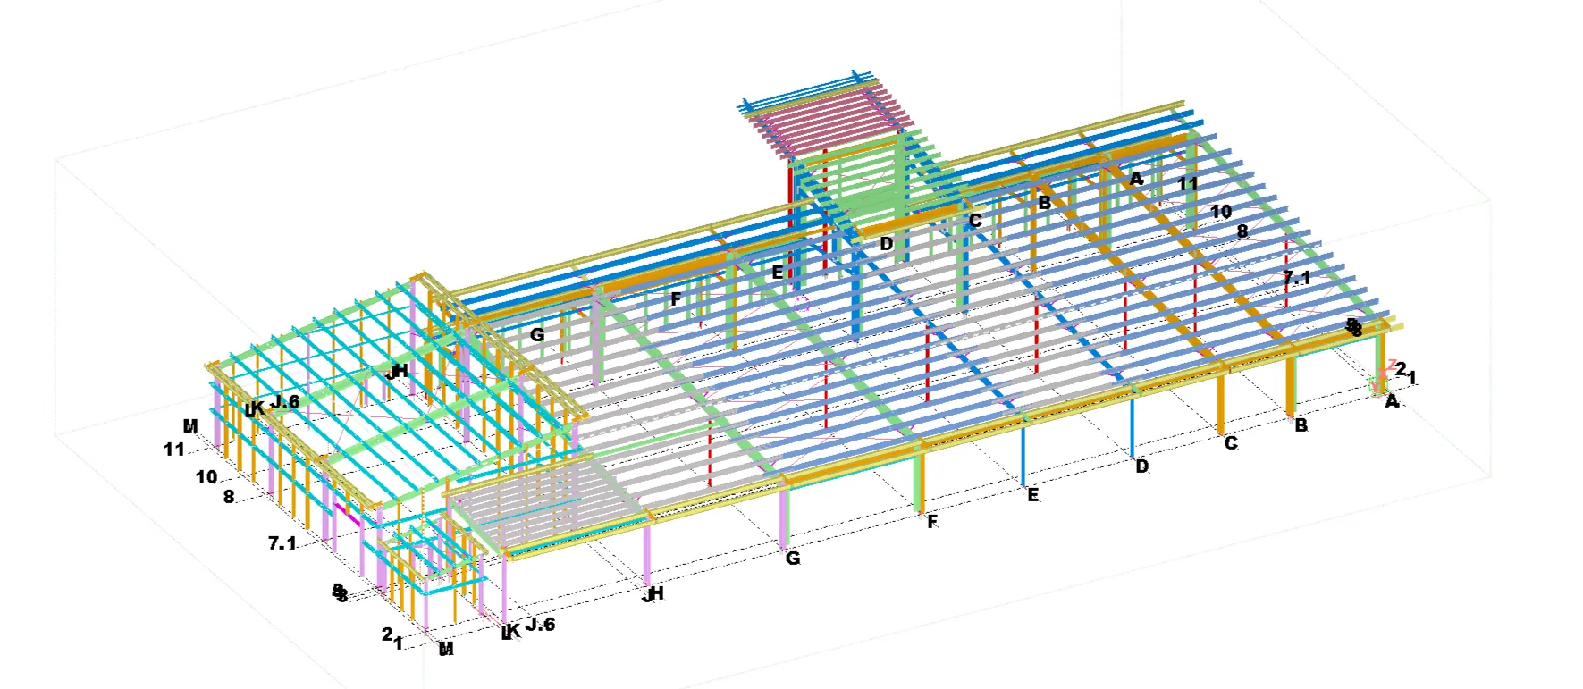The width and height of the screenshot is (1583, 689).
Task: Click grid label 11 on the left side
Action: tap(174, 450)
